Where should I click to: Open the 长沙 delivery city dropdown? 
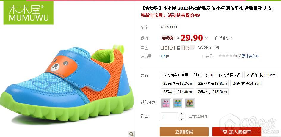click(x=188, y=48)
